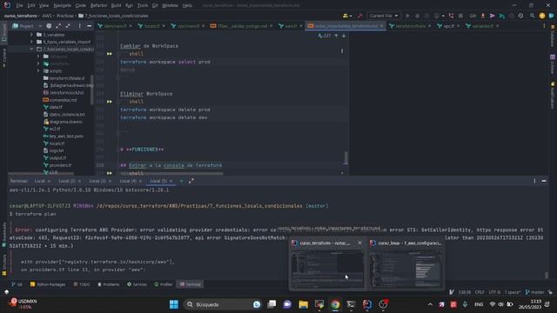Open Project panel options (three dots)
The image size is (557, 313).
pyautogui.click(x=79, y=26)
